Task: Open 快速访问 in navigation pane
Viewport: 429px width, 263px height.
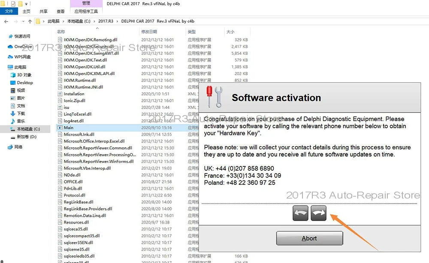Action: [22, 36]
